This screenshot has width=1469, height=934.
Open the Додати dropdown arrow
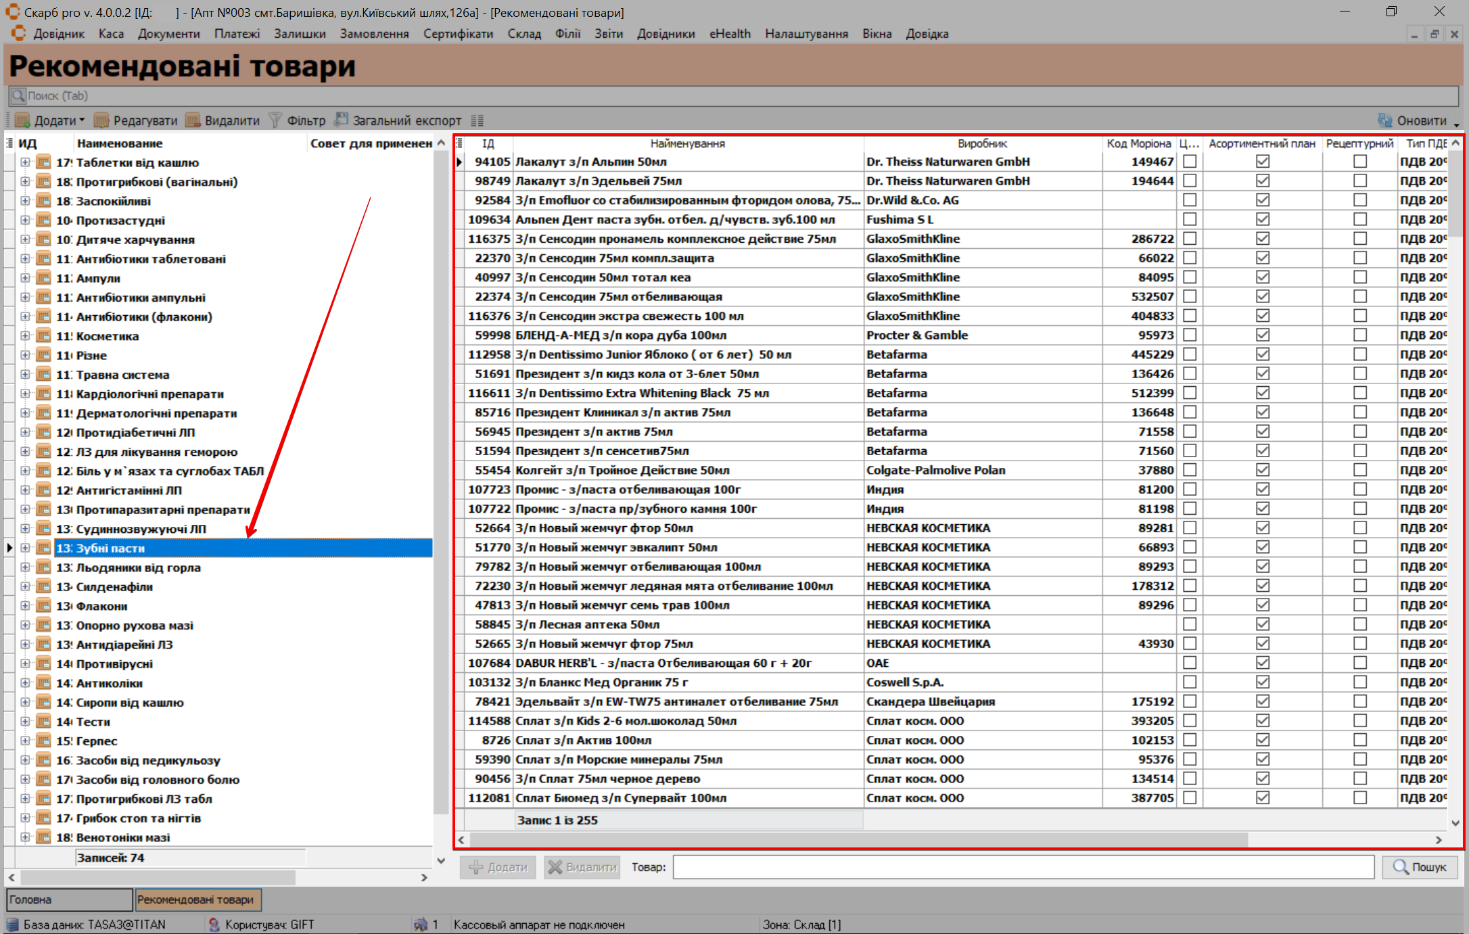click(x=82, y=120)
